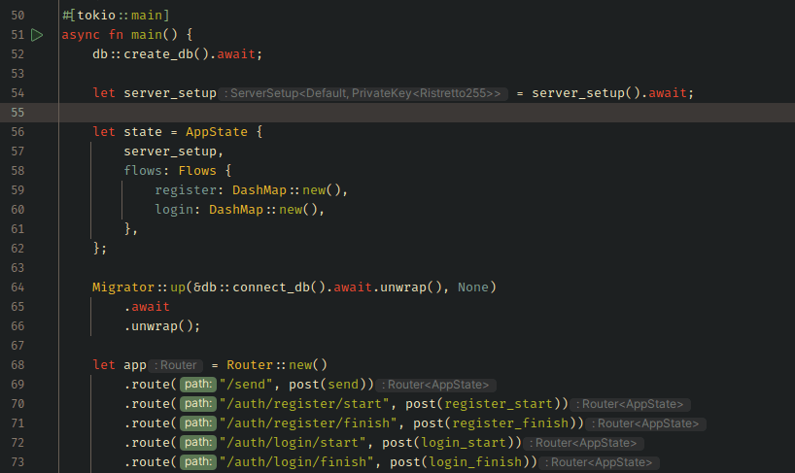This screenshot has height=473, width=795.
Task: Click line number 50 in the gutter
Action: pos(17,16)
